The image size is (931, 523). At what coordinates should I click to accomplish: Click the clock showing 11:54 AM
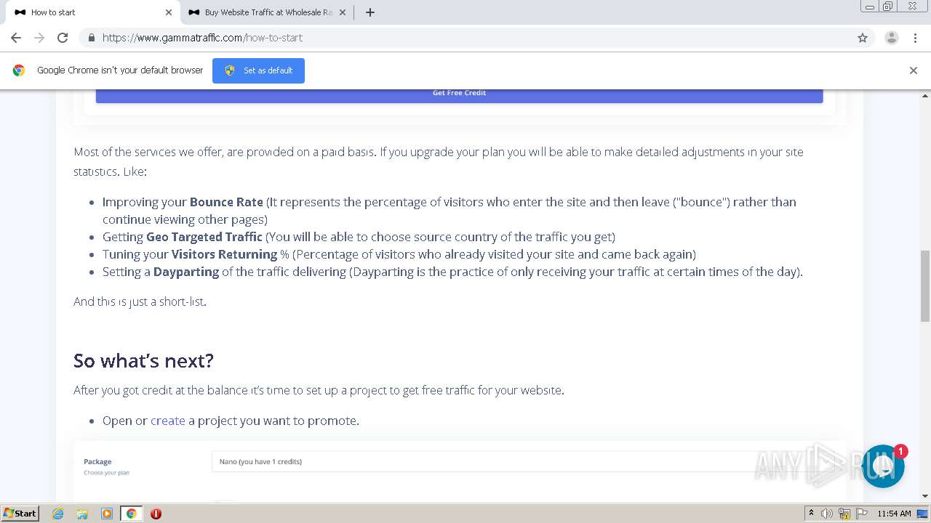coord(894,514)
